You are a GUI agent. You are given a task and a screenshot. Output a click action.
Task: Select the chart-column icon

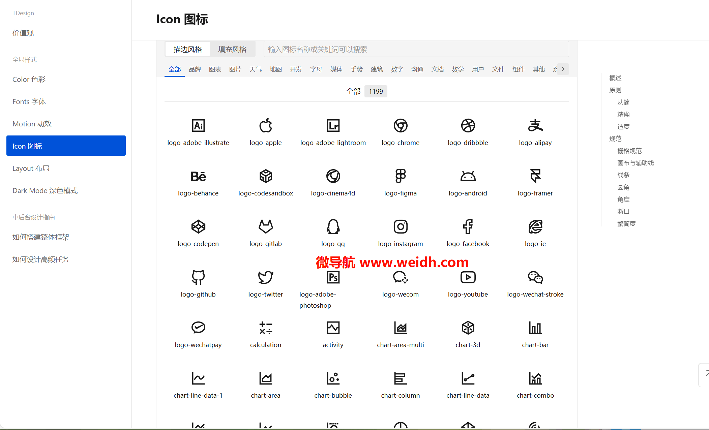click(x=401, y=378)
